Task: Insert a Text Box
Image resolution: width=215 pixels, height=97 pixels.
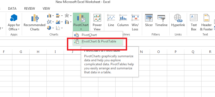Action: (193, 22)
